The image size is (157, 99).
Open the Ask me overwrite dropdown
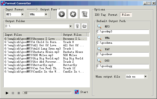pos(146,77)
